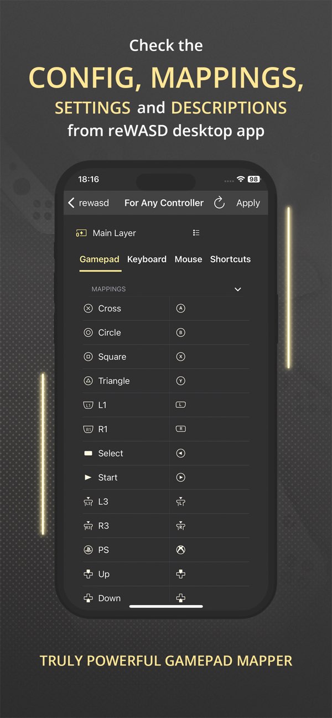Tap the refresh icon beside Apply
The height and width of the screenshot is (718, 332).
[219, 203]
